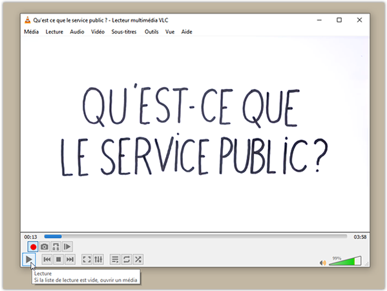Adjust the green volume slider

345,261
